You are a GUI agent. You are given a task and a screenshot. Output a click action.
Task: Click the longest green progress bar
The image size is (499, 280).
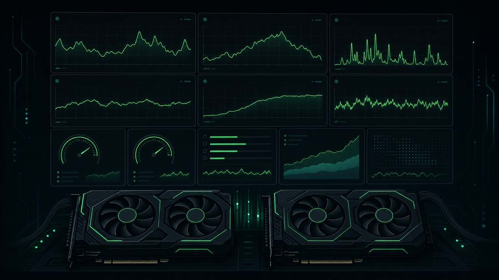(x=228, y=144)
